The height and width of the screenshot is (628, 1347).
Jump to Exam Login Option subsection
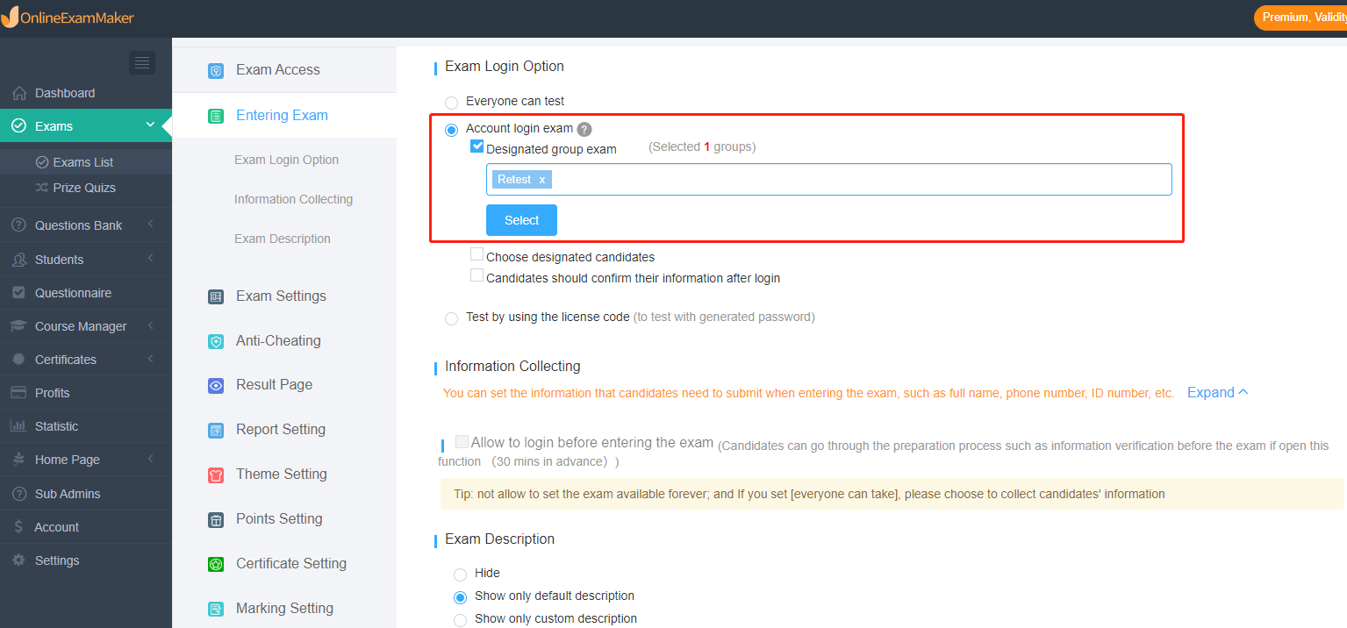pos(286,160)
